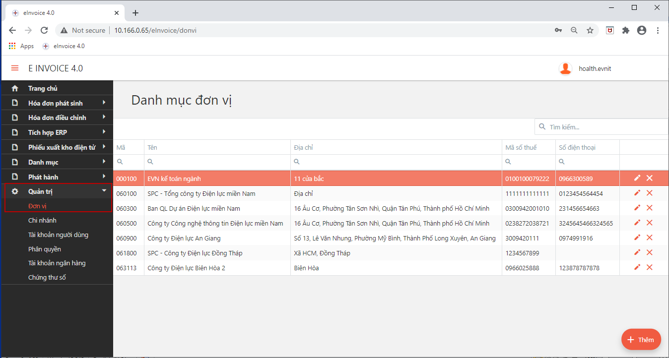This screenshot has height=358, width=669.
Task: Click the Địa chỉ column filter field
Action: 396,162
